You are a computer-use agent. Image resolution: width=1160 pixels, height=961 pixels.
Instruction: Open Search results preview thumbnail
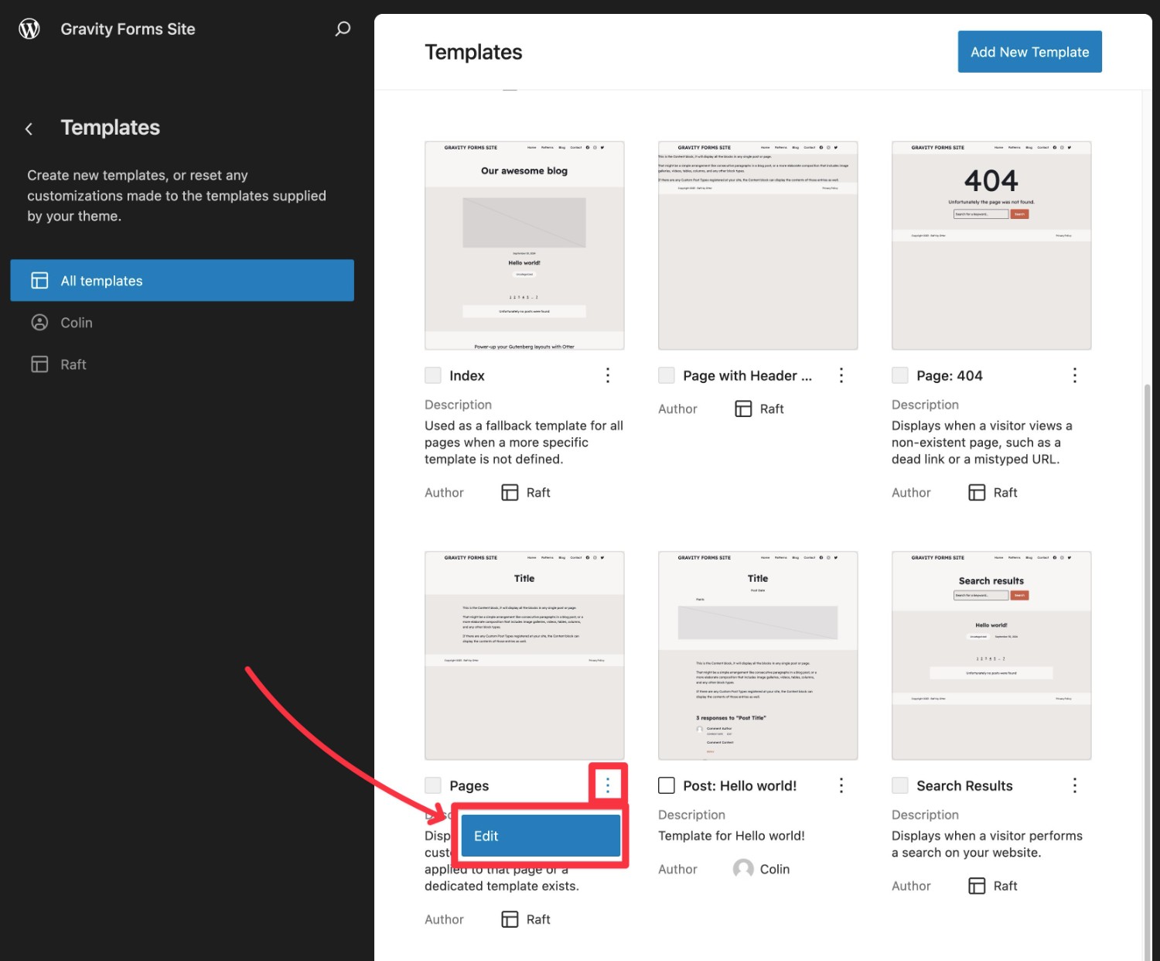991,655
